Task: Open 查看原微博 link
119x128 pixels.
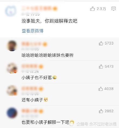Action: pos(32,31)
